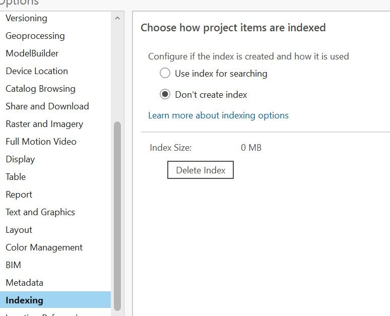390x316 pixels.
Task: Go to Geoprocessing options
Action: 35,36
